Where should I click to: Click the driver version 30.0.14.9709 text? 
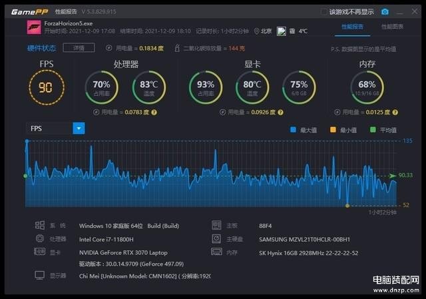(131, 264)
